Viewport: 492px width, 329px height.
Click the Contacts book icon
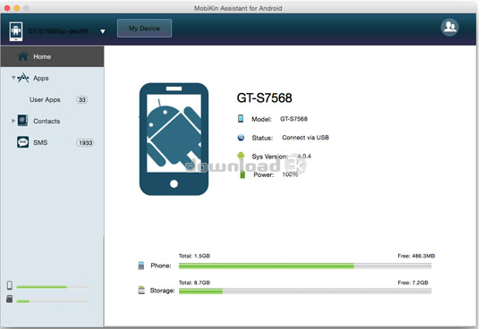point(22,121)
